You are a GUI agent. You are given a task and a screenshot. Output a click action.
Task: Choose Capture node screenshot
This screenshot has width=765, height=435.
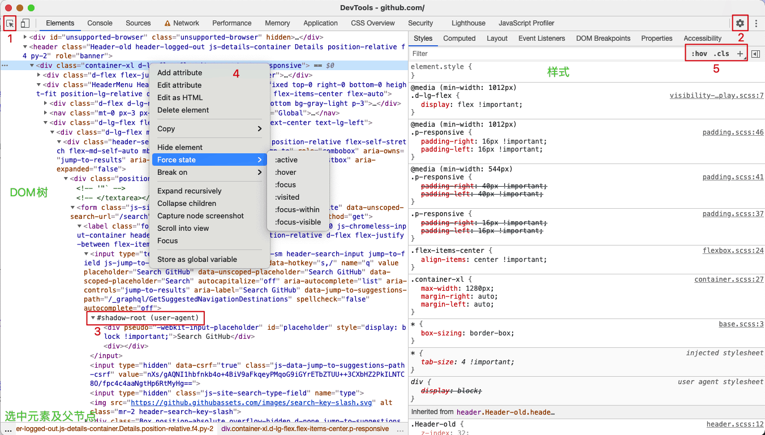coord(209,216)
